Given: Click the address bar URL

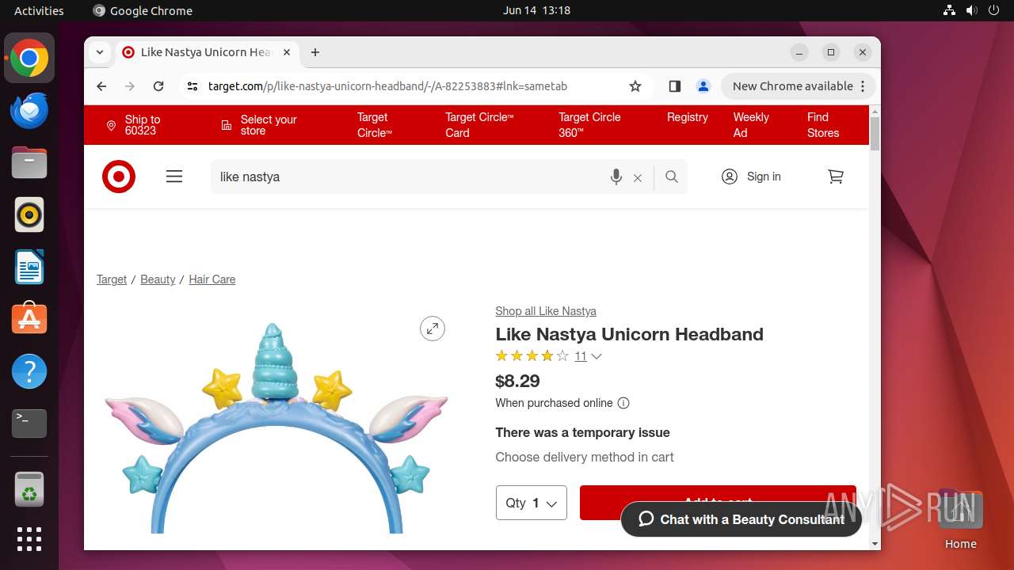Looking at the screenshot, I should pos(387,86).
